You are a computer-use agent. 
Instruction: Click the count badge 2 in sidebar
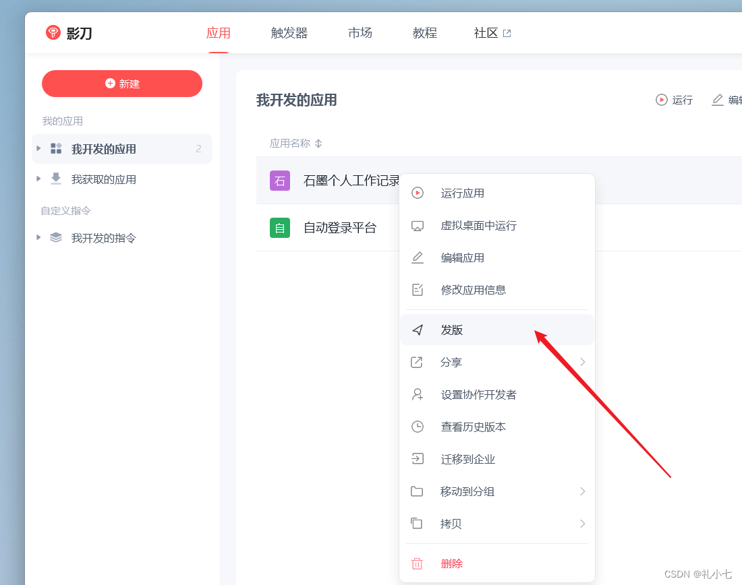coord(198,149)
